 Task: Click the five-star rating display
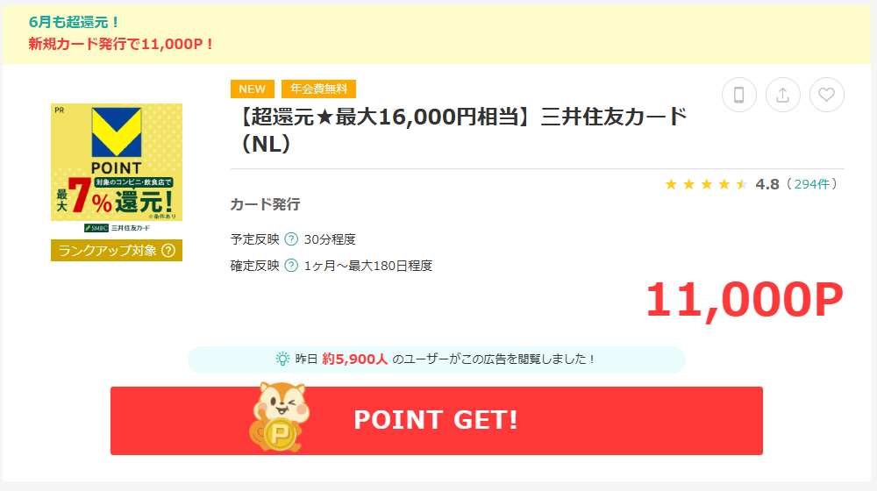click(x=706, y=184)
